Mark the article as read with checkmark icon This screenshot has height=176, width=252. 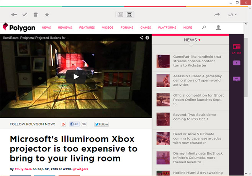click(25, 15)
